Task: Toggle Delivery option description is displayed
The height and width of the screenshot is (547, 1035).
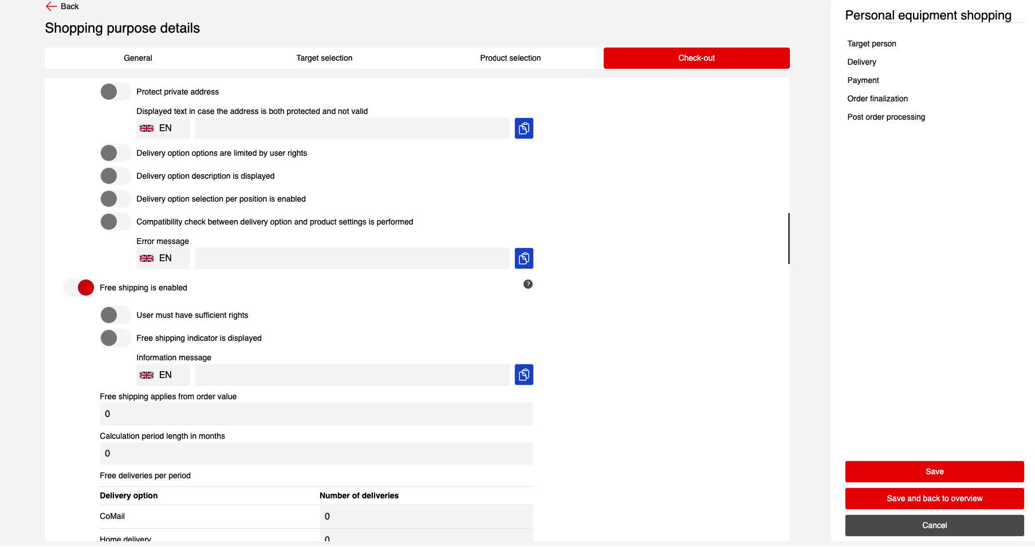Action: point(115,176)
